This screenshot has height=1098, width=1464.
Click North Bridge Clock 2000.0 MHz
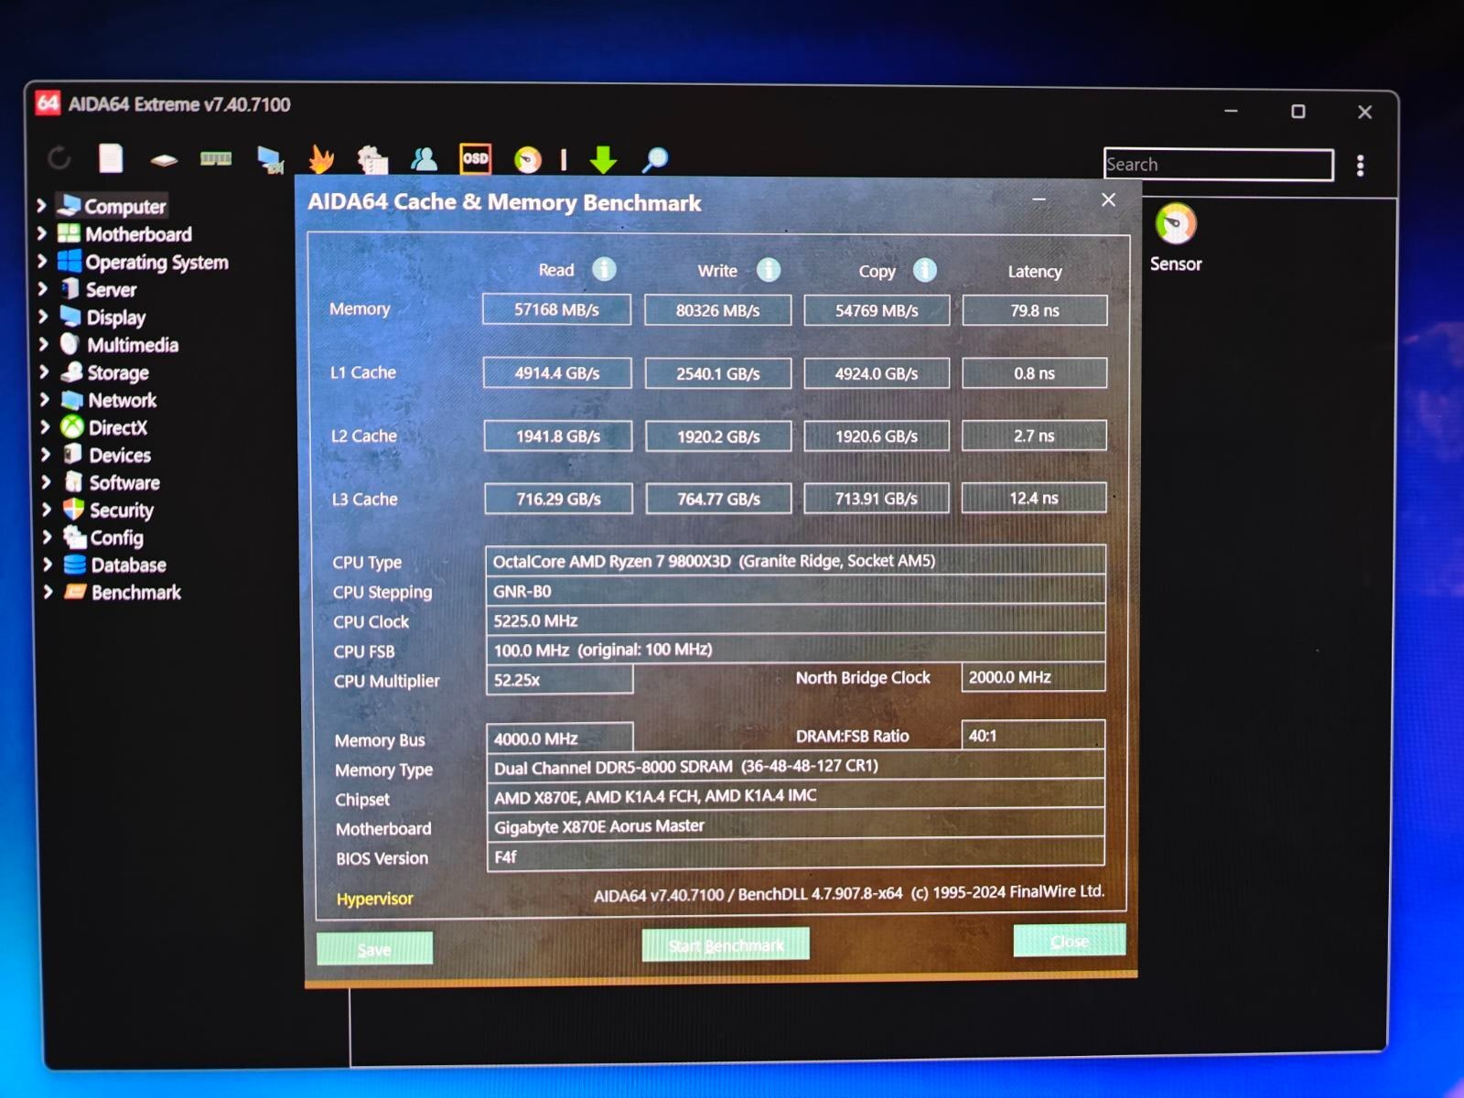(1033, 676)
